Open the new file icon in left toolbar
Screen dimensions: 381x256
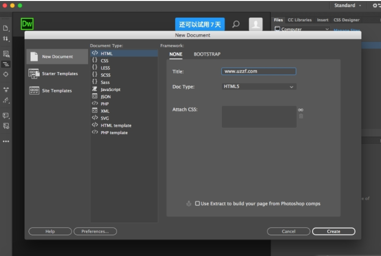point(6,28)
